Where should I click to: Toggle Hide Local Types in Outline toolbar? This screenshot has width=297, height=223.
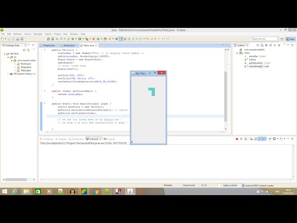pyautogui.click(x=279, y=46)
